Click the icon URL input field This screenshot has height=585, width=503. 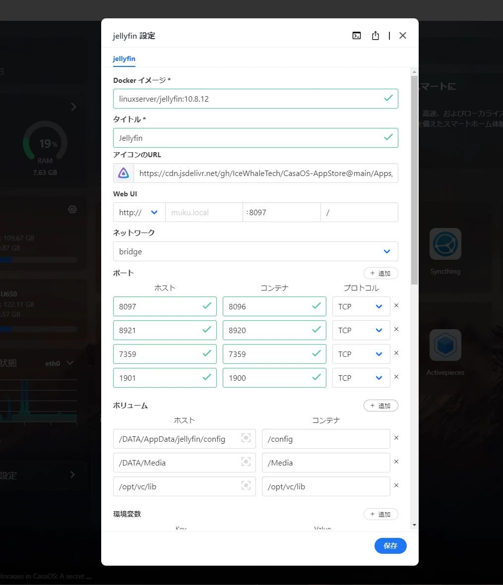click(x=266, y=173)
